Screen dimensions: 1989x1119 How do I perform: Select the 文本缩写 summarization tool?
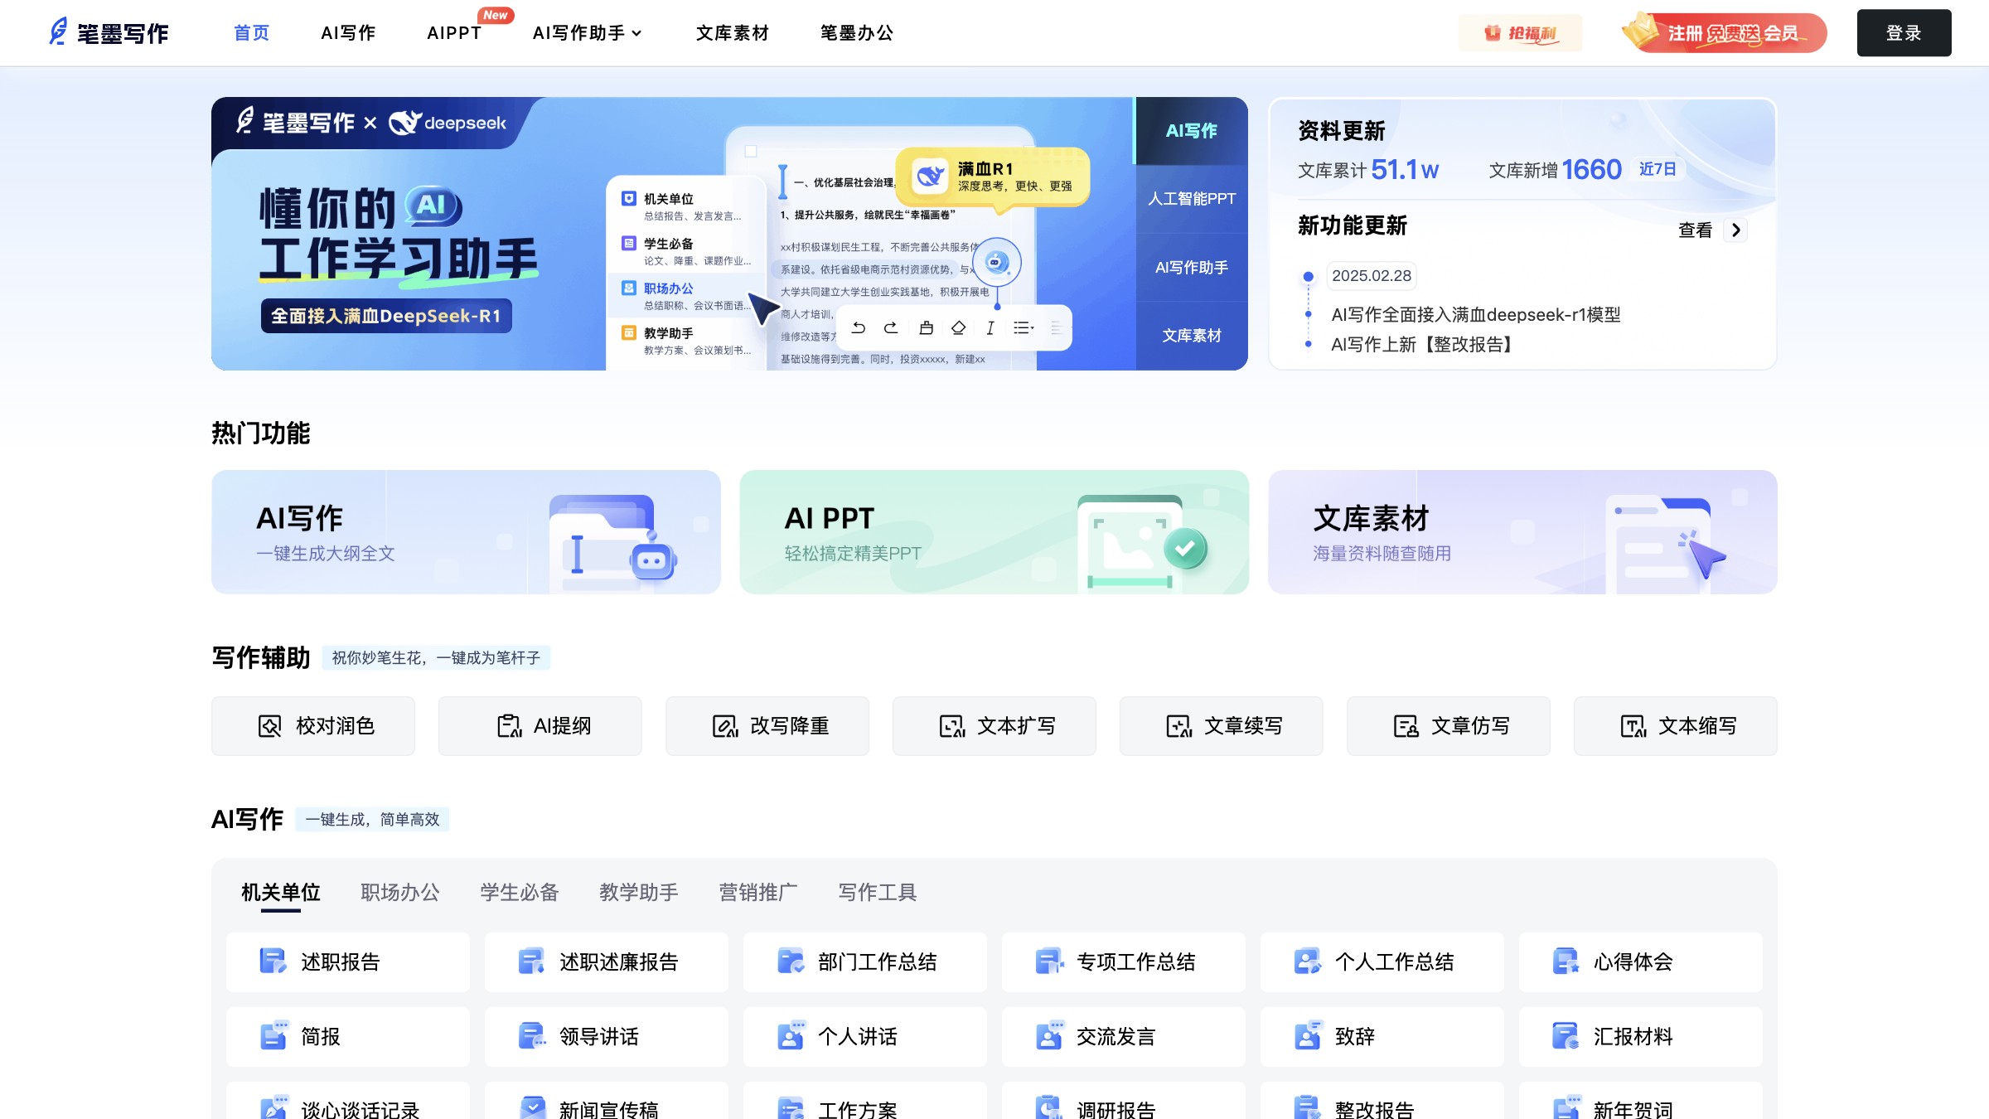(1675, 726)
